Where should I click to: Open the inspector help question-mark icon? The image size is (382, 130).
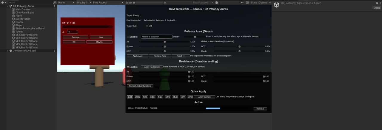(x=377, y=3)
